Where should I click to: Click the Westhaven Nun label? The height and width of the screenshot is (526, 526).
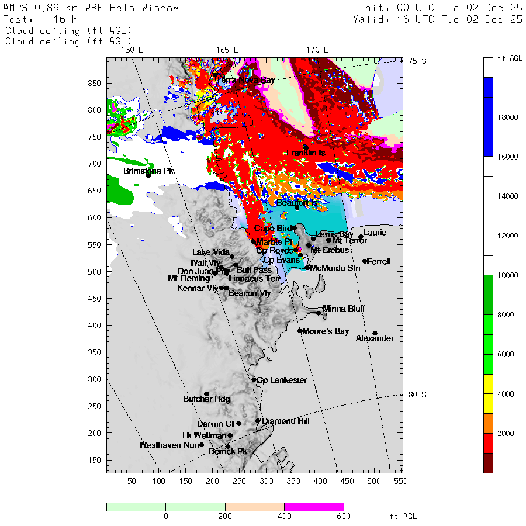[169, 445]
